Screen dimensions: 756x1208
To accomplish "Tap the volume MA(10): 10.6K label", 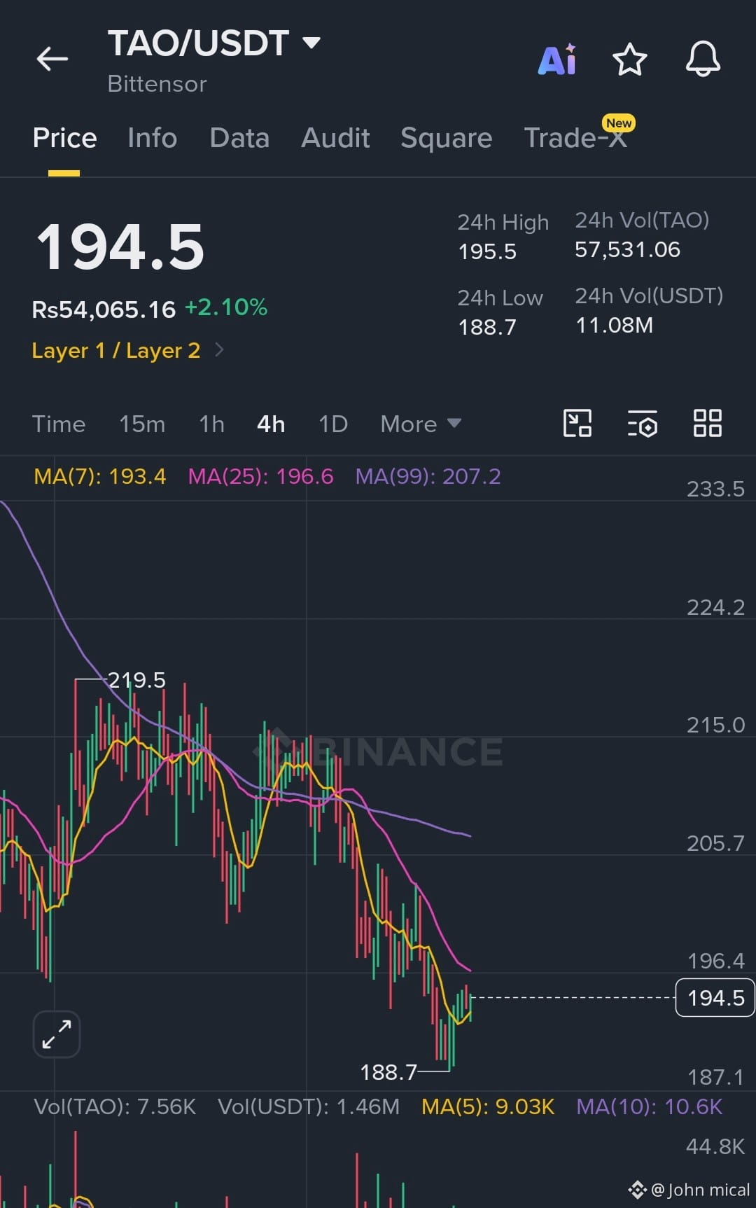I will 650,1106.
